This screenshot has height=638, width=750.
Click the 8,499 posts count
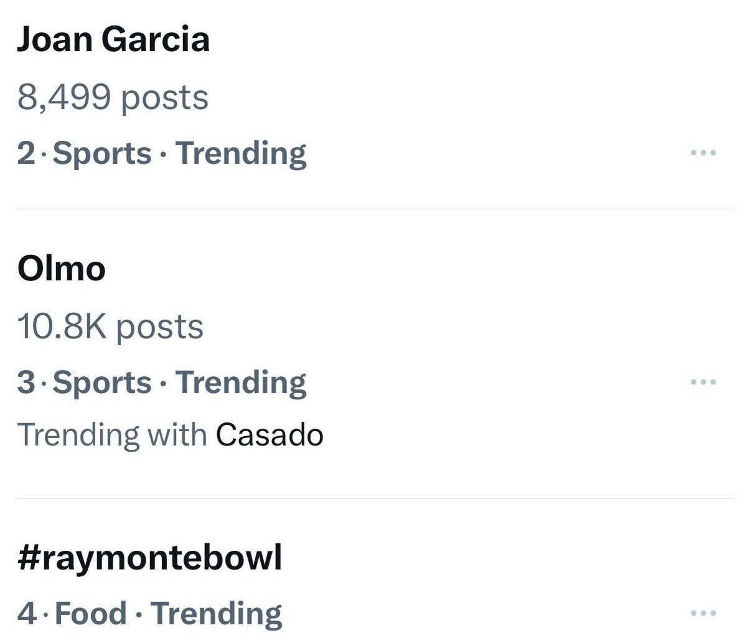(x=113, y=97)
